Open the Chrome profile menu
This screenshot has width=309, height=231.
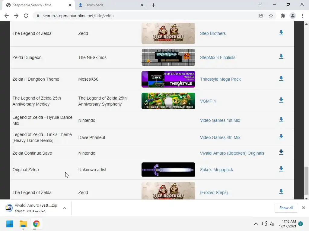(293, 16)
